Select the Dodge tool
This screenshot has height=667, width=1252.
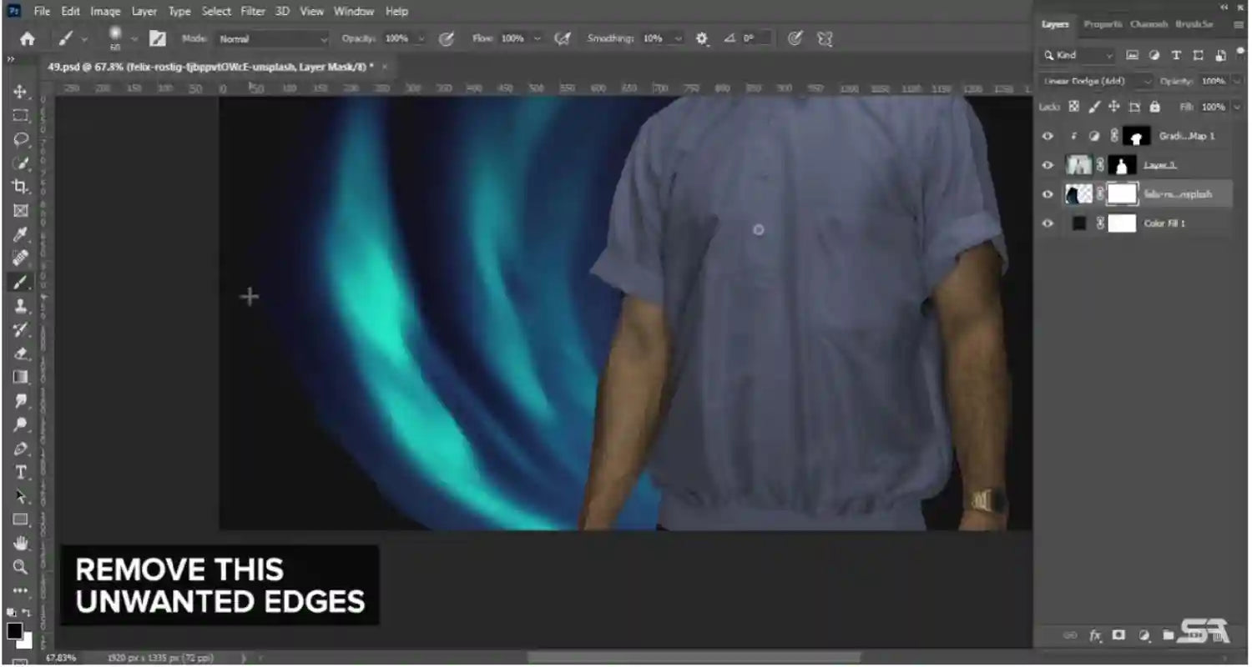coord(21,424)
